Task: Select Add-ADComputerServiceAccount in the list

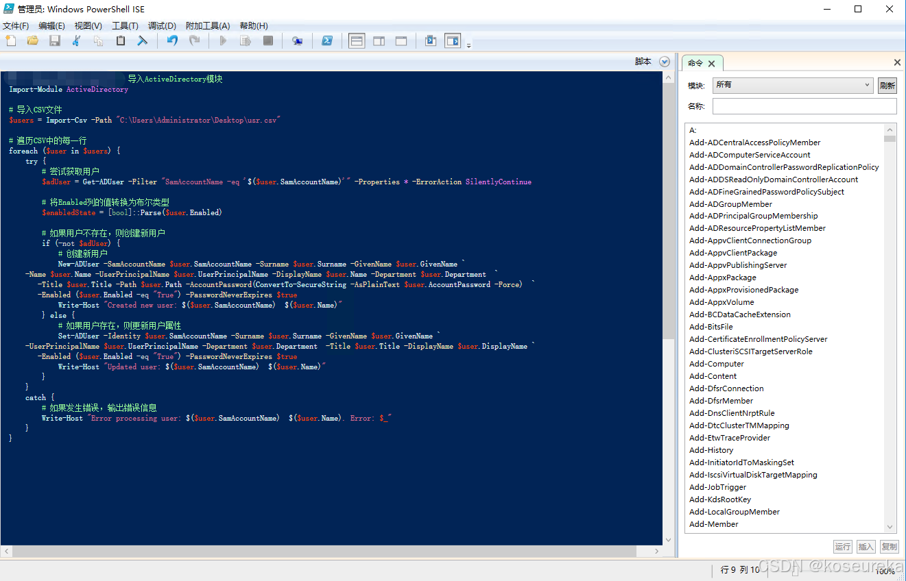Action: click(750, 155)
